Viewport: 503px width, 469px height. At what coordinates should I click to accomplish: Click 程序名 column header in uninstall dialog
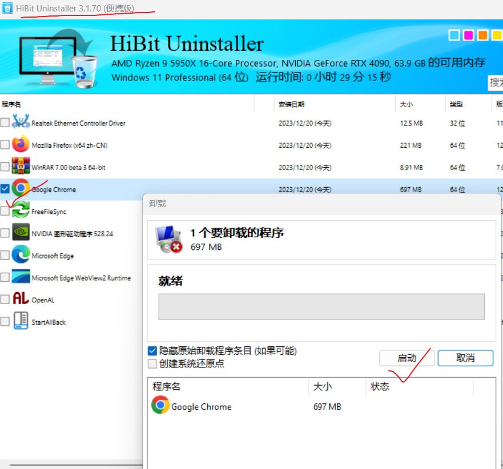point(167,386)
